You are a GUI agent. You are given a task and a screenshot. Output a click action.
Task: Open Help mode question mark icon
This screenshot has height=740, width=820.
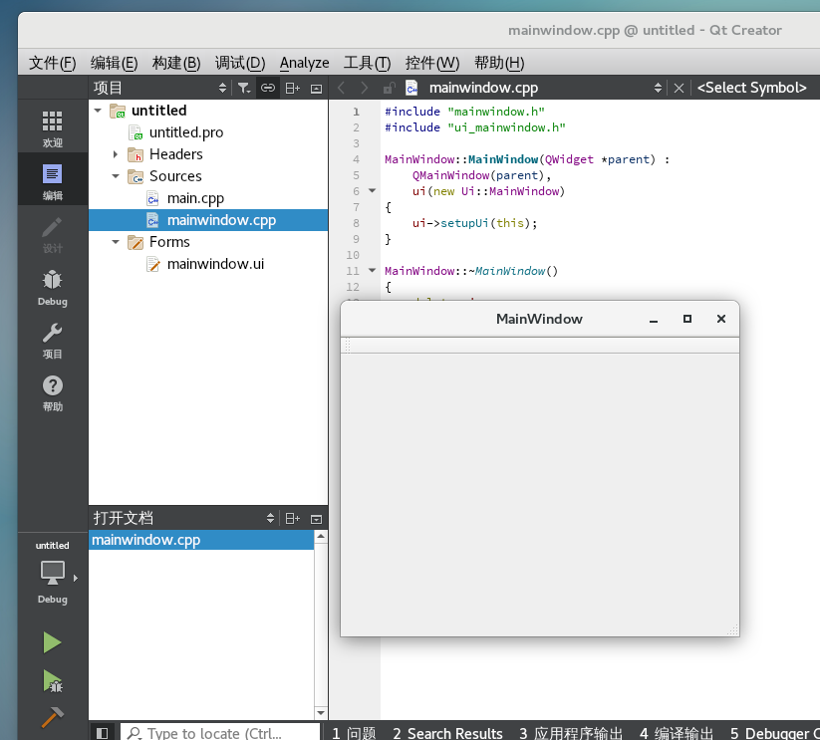click(x=52, y=385)
